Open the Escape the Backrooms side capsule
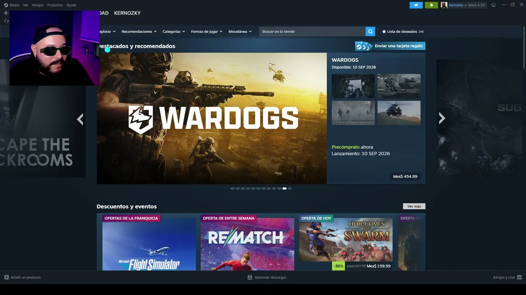Image resolution: width=526 pixels, height=295 pixels. [43, 119]
